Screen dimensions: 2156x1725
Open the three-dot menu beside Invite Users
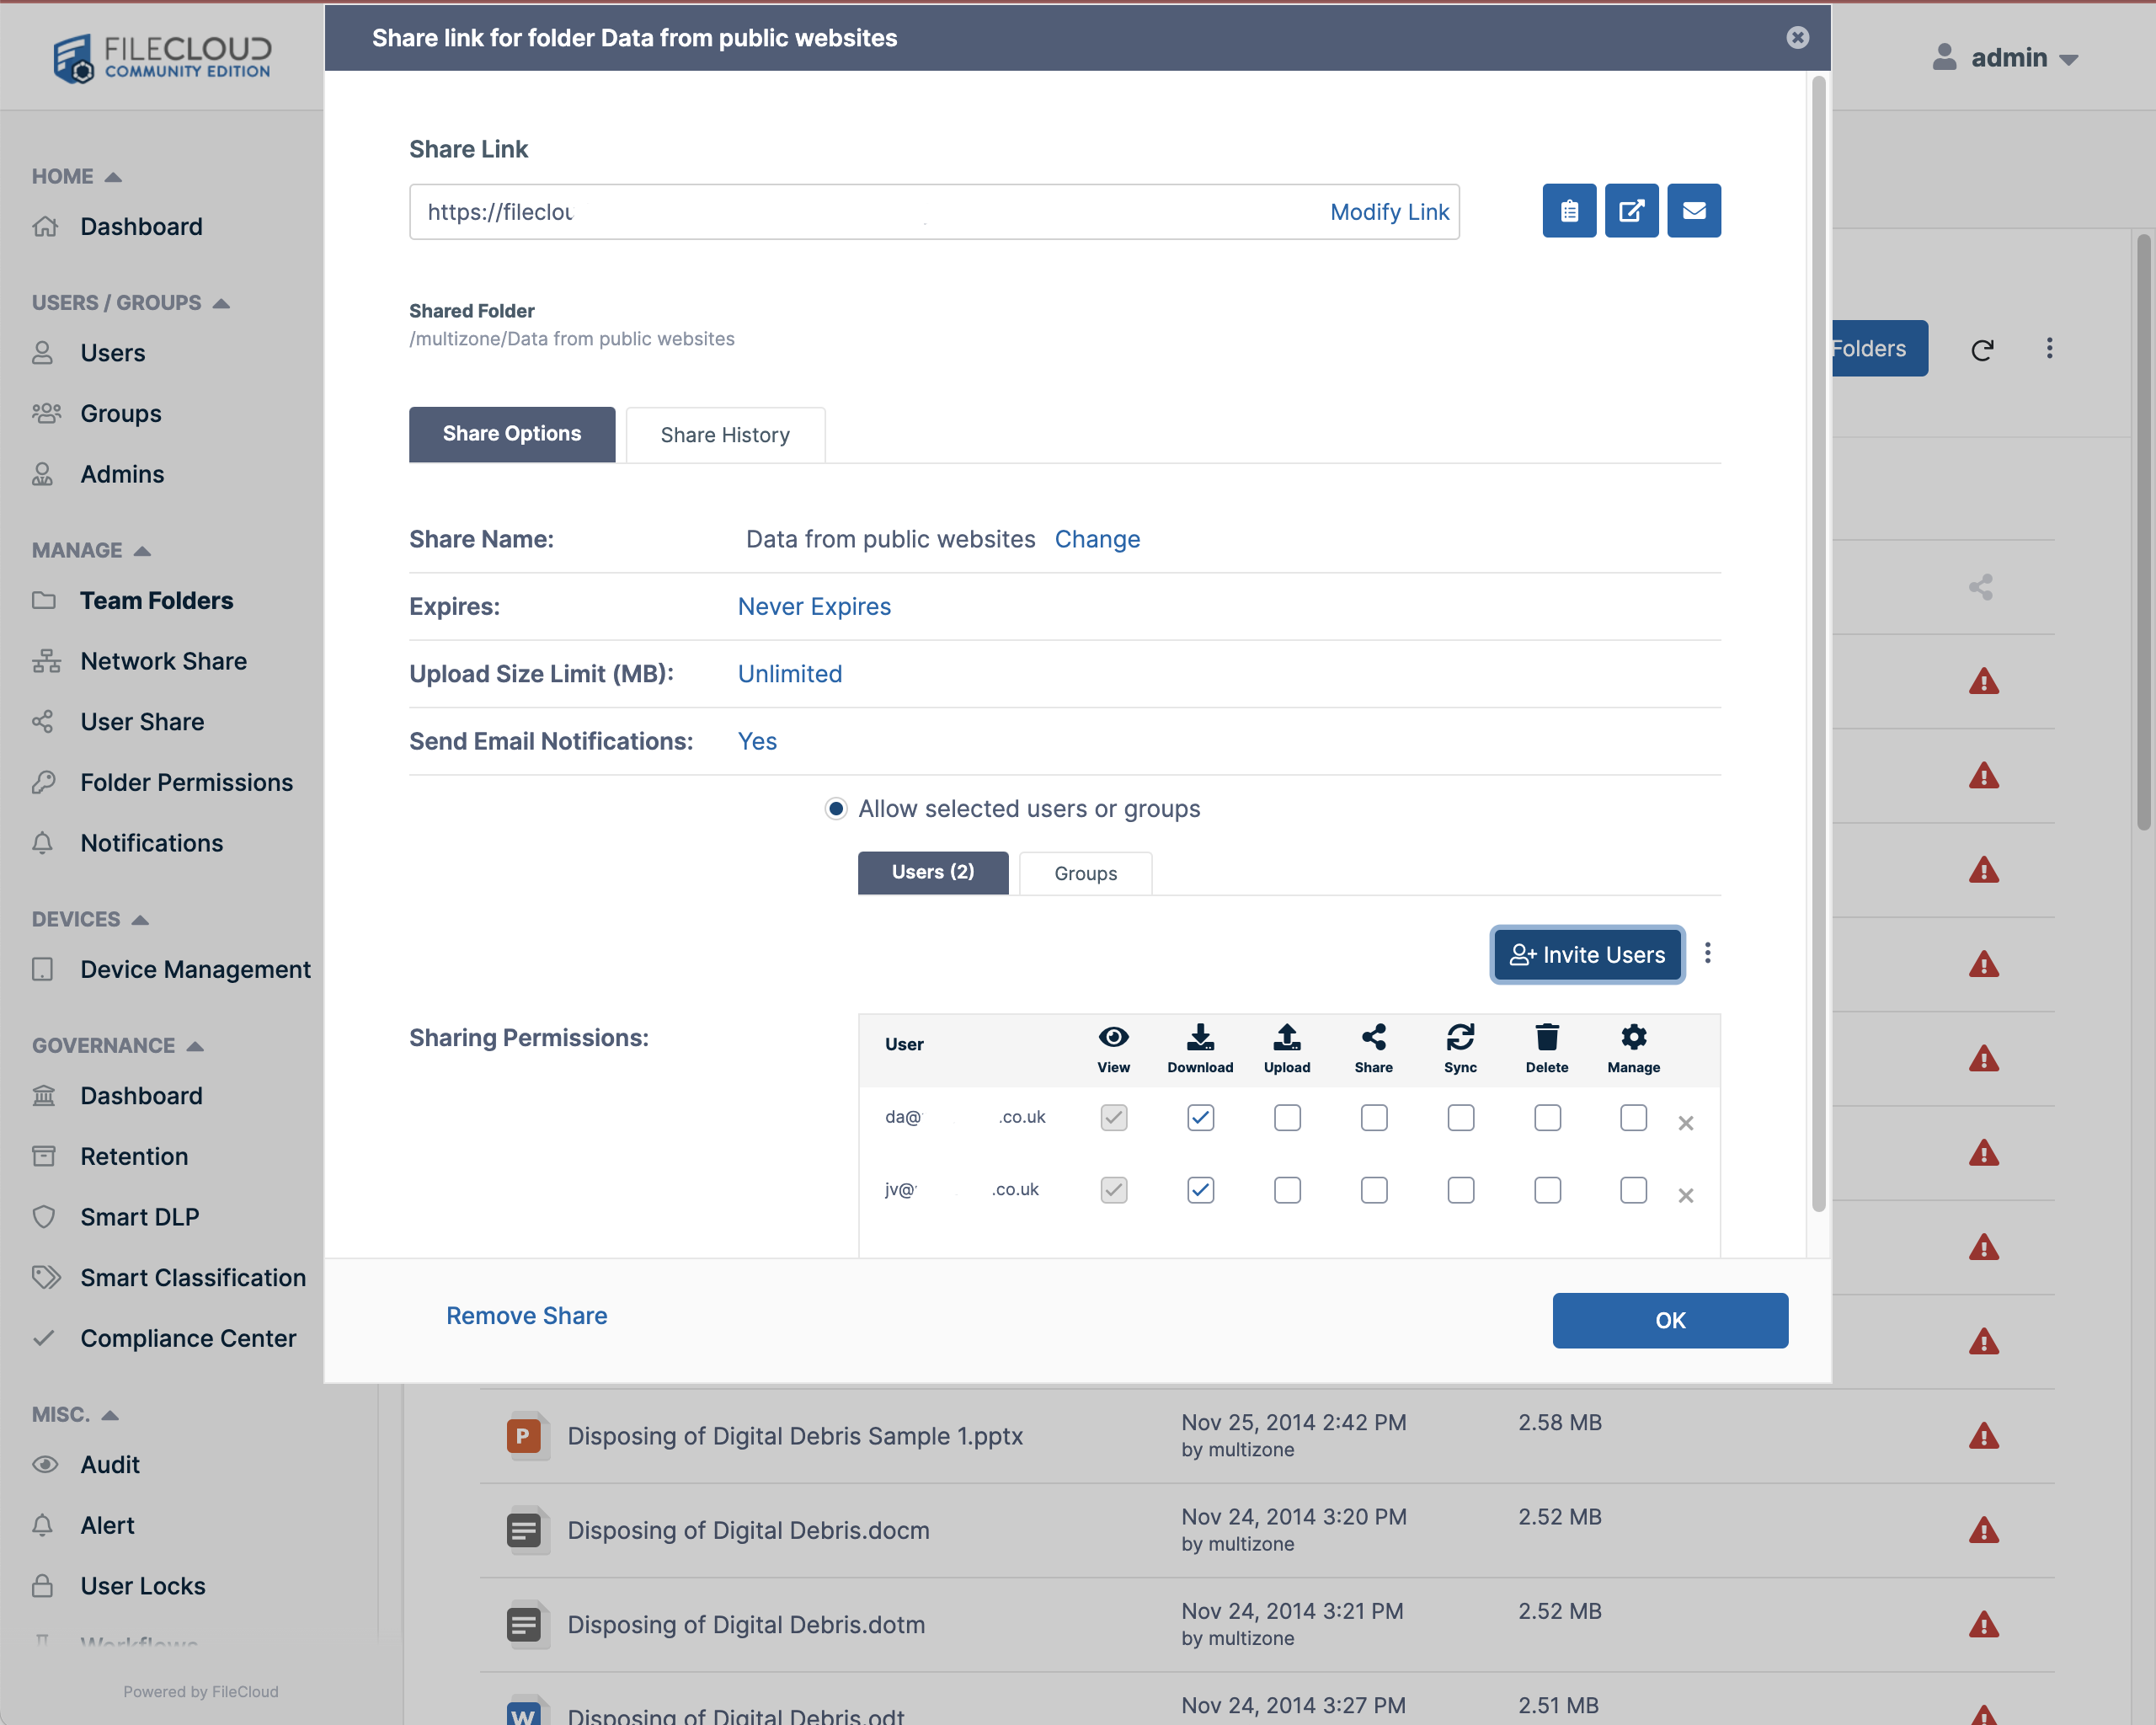click(1709, 954)
